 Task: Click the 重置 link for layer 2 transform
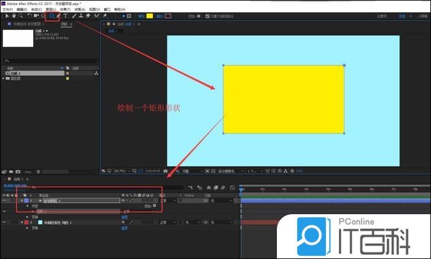(x=124, y=228)
